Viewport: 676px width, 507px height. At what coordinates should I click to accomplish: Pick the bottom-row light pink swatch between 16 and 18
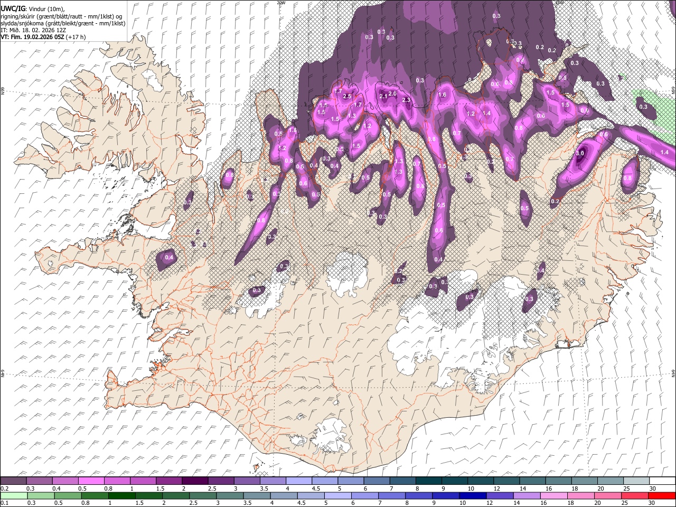(x=553, y=495)
